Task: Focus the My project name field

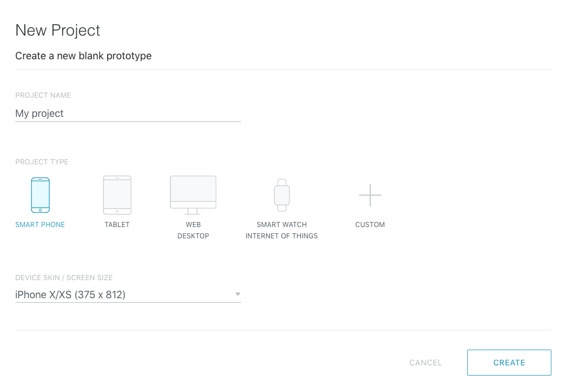Action: point(128,114)
